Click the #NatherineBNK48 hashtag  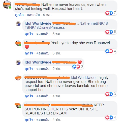(x=92, y=23)
